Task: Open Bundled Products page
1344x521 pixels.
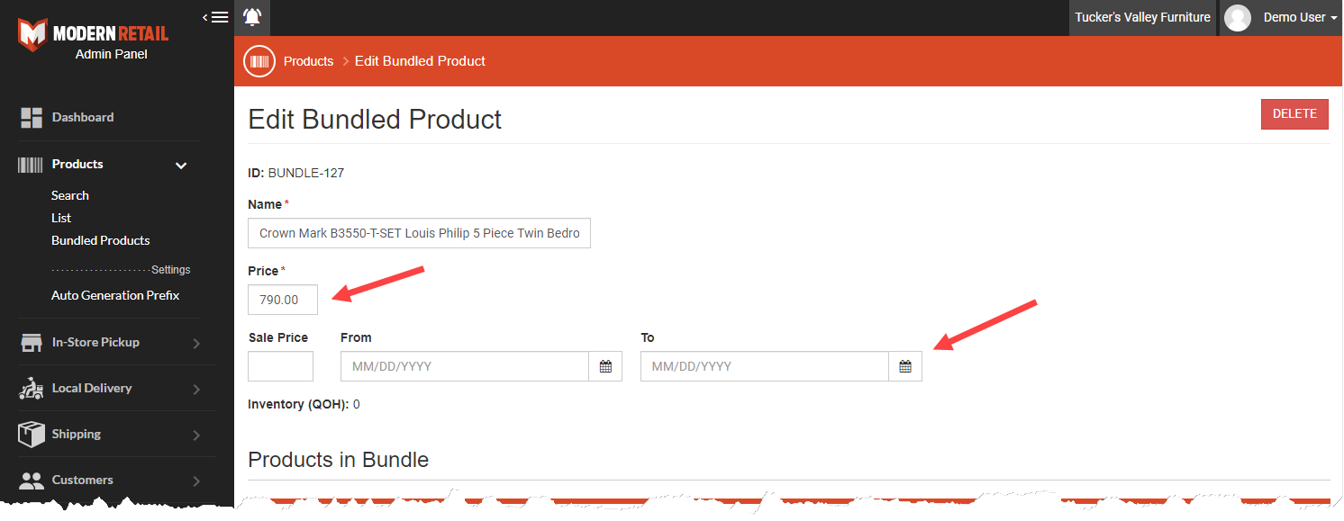Action: coord(101,240)
